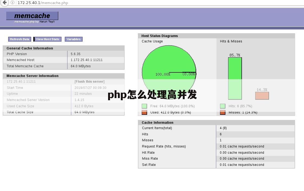Image resolution: width=304 pixels, height=191 pixels.
Task: Click the Miss Rate row label
Action: [150, 159]
